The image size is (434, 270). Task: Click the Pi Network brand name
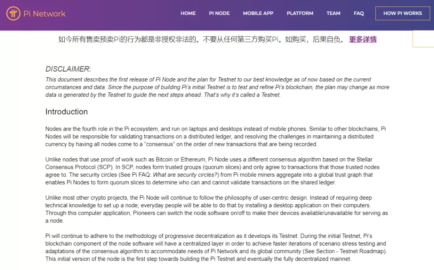pyautogui.click(x=44, y=14)
